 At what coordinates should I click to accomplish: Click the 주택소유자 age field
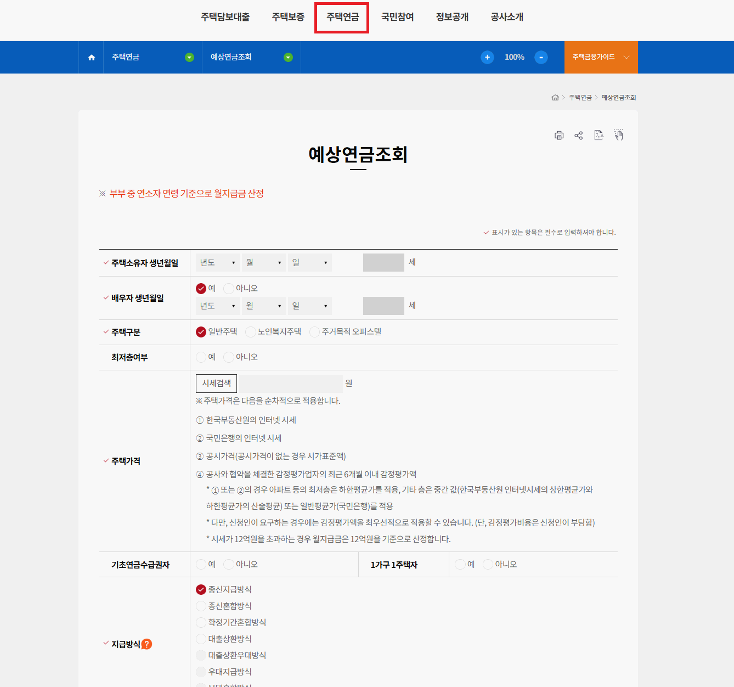(383, 263)
